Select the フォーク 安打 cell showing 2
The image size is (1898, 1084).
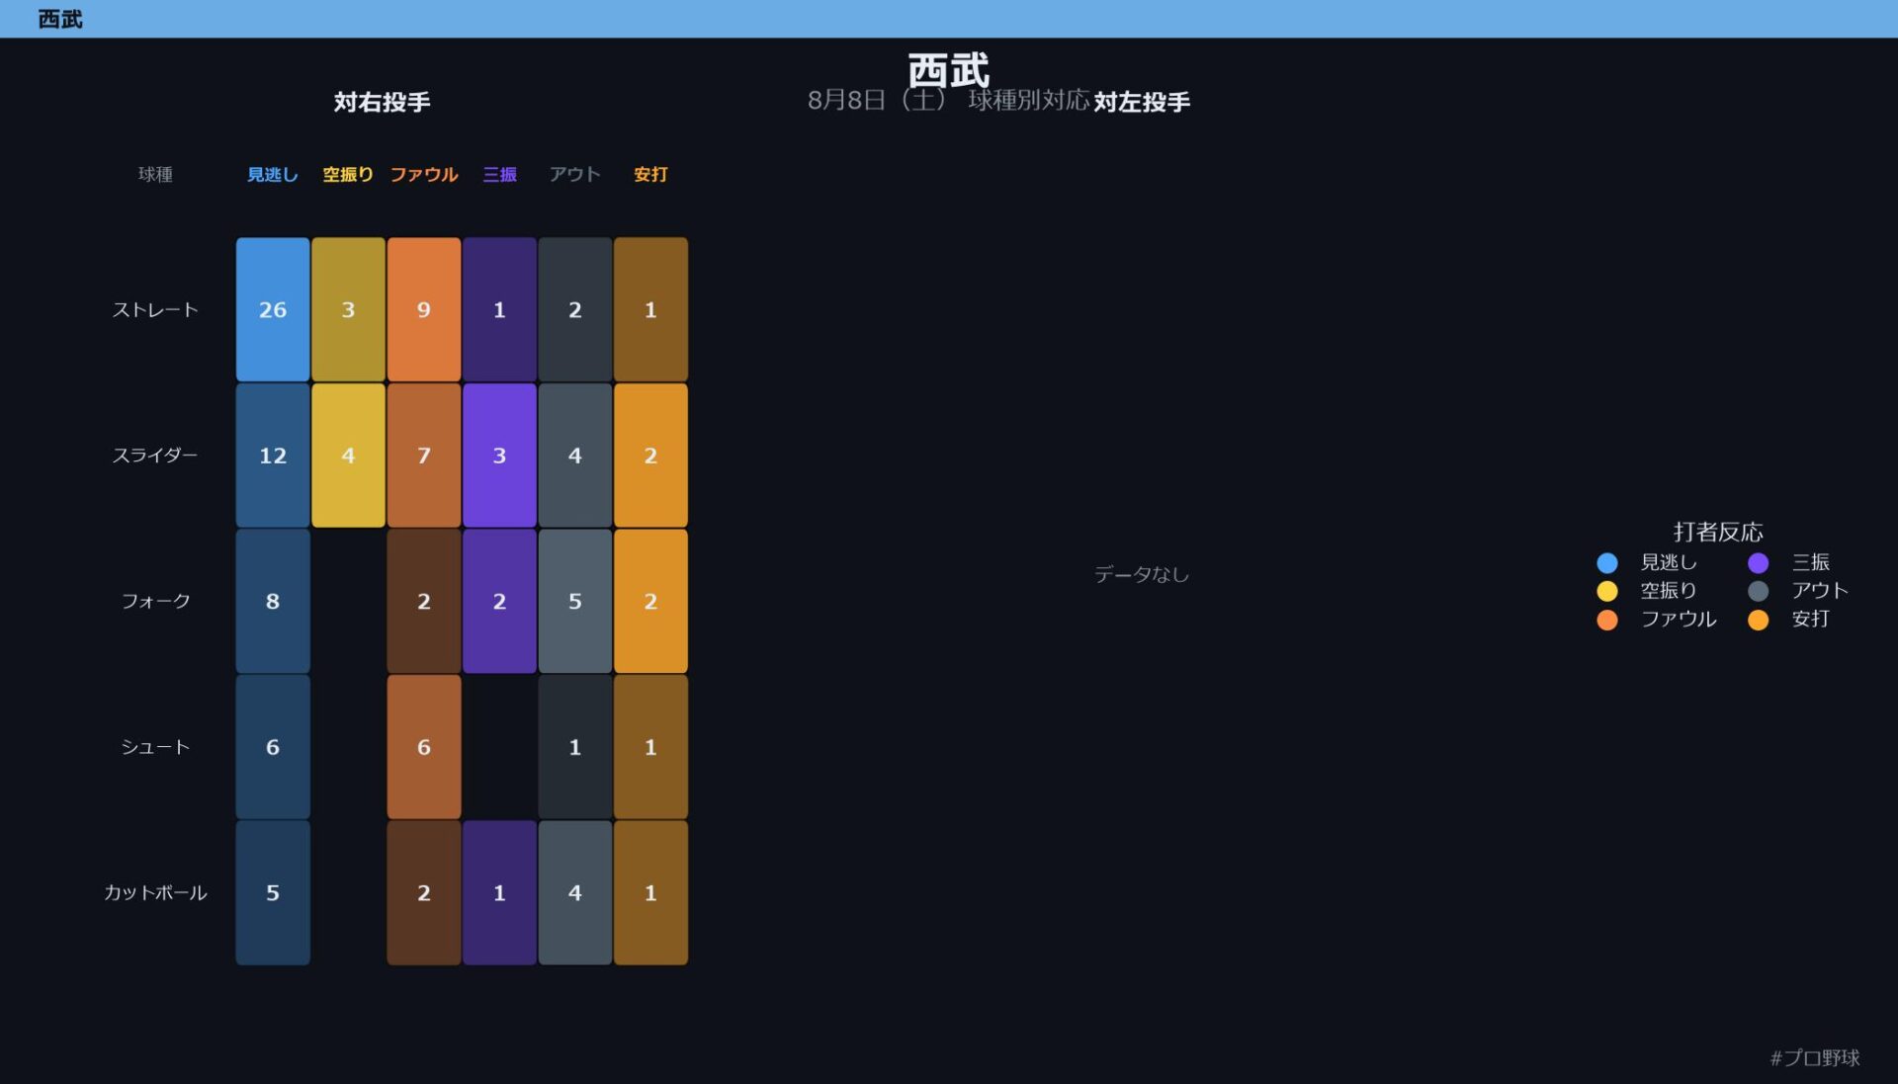point(650,601)
